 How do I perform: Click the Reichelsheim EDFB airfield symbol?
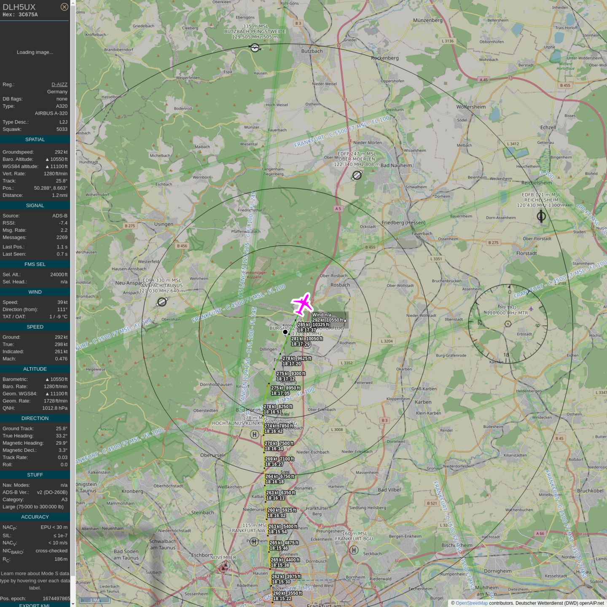tap(541, 216)
